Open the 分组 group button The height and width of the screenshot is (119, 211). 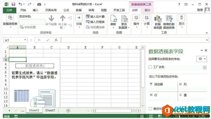point(79,21)
